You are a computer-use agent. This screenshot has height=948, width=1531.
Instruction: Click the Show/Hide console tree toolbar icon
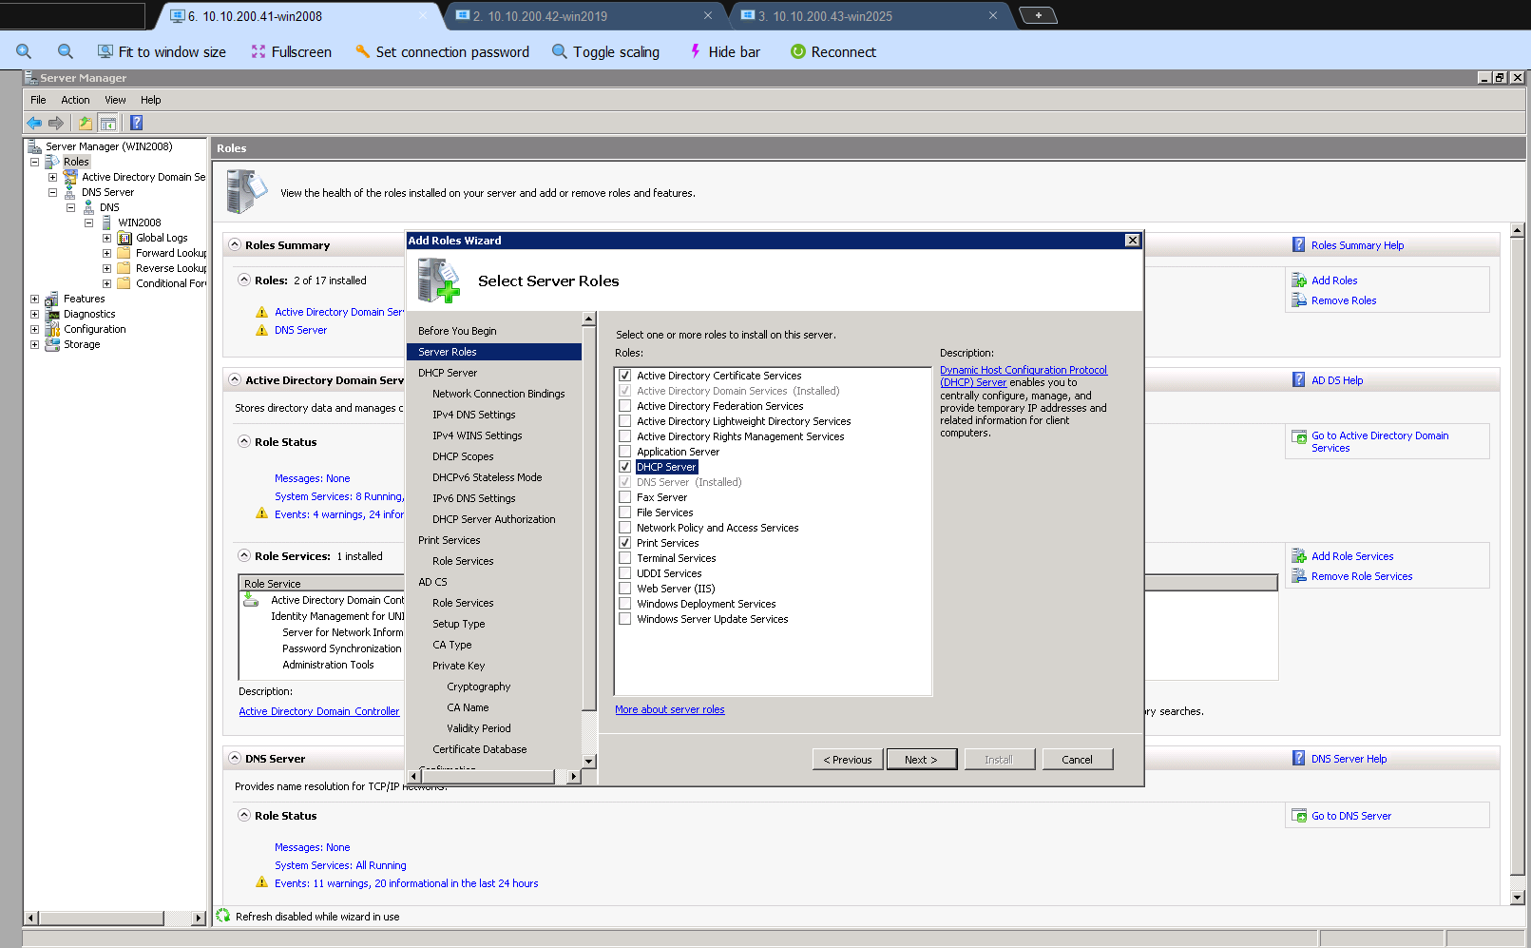click(108, 123)
